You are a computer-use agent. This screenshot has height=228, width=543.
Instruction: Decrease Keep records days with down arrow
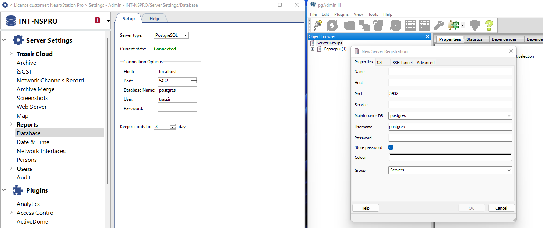173,128
